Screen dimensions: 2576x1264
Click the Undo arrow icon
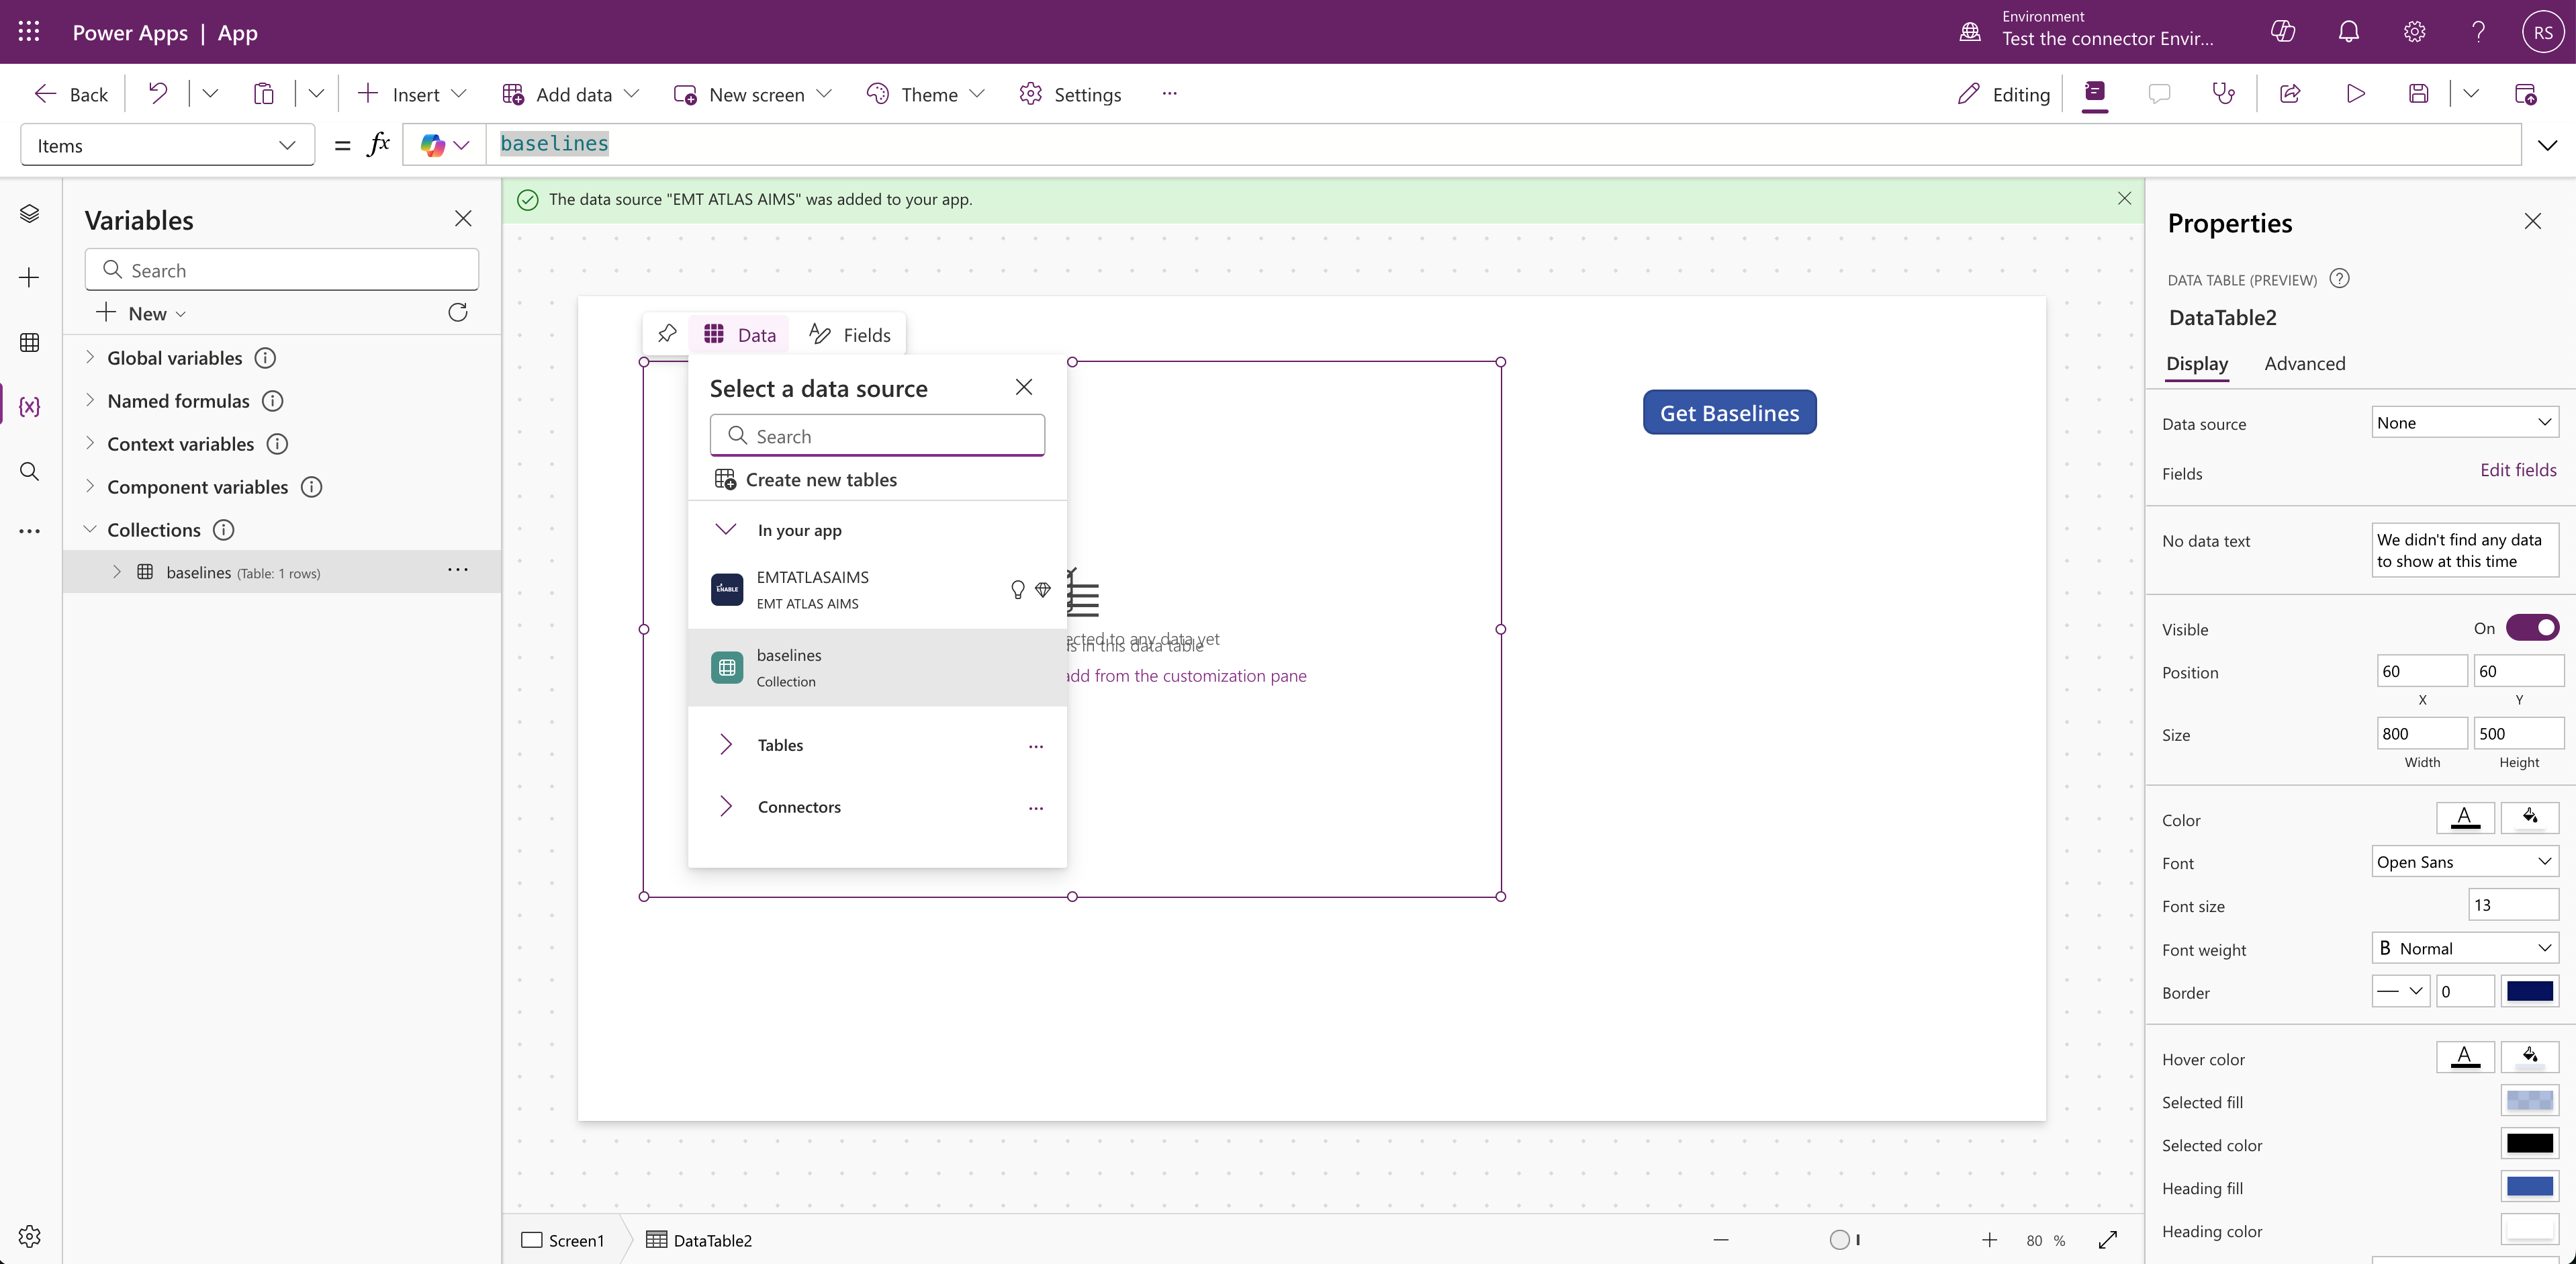(x=158, y=94)
